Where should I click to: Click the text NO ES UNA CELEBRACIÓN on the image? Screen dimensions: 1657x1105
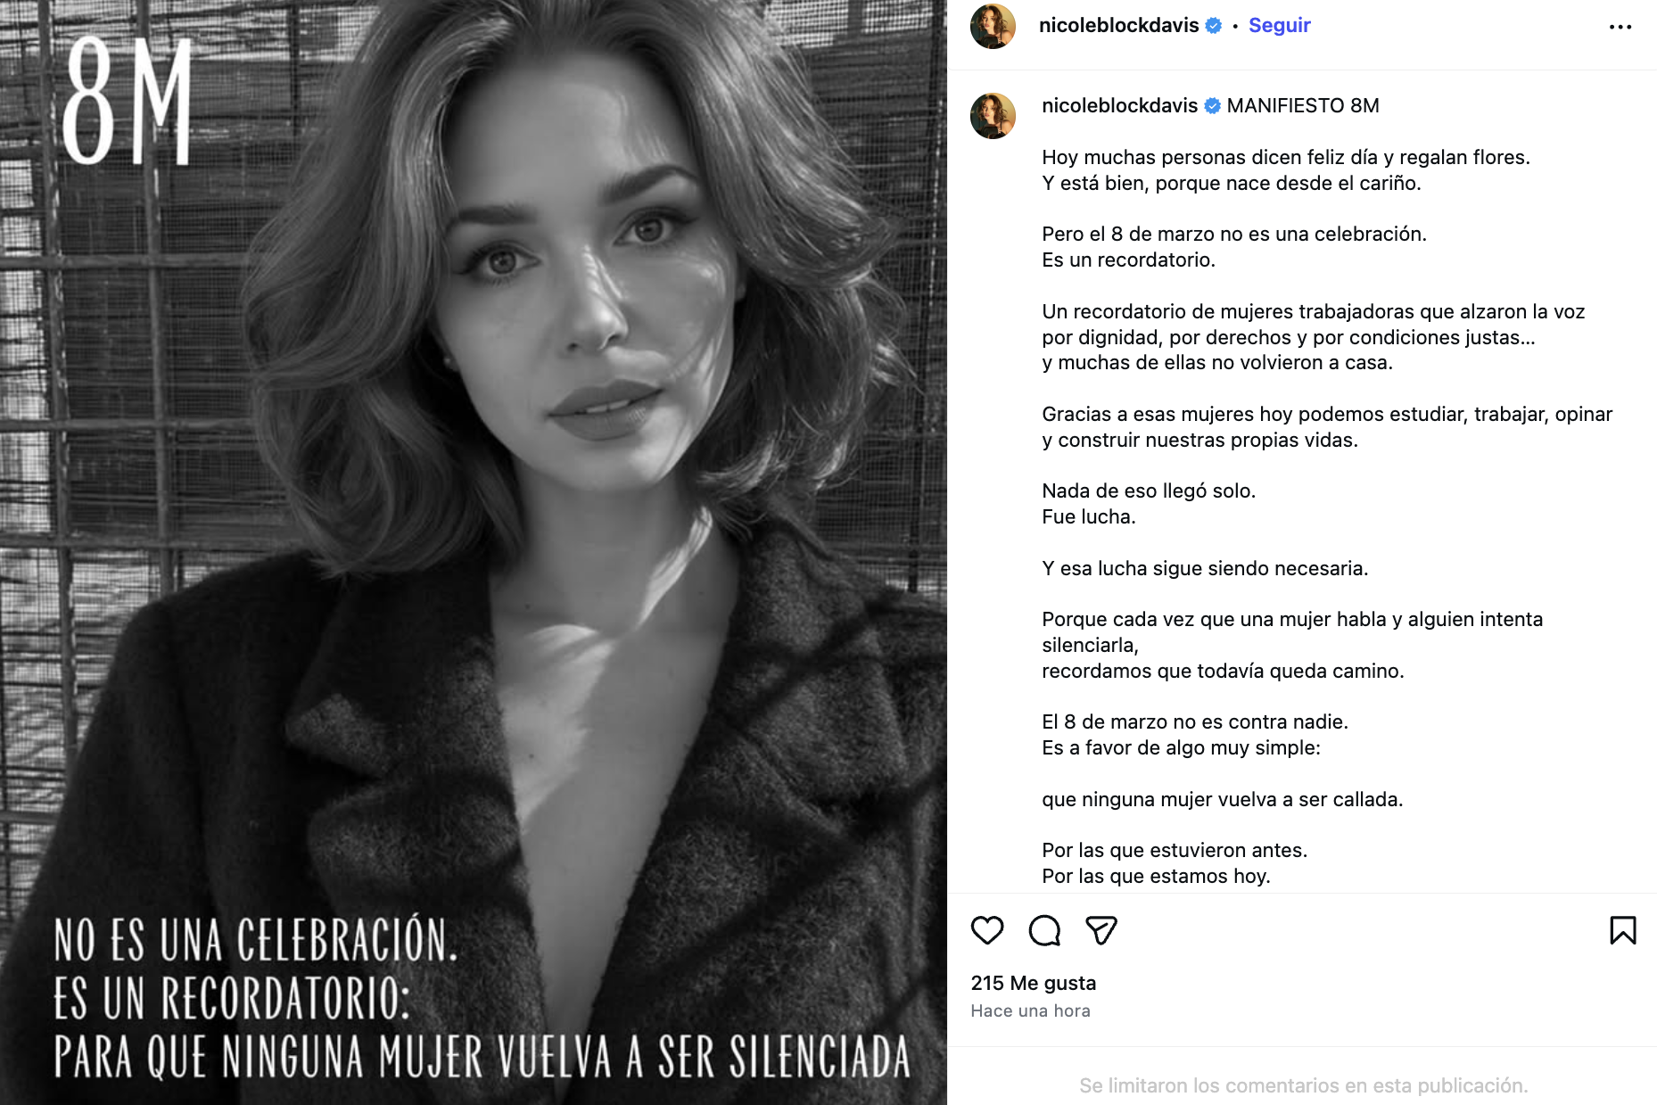[x=256, y=937]
